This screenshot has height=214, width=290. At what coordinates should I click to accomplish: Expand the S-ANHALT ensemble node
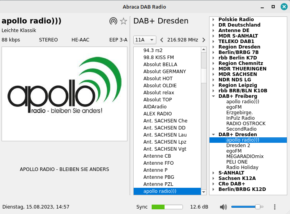213,173
